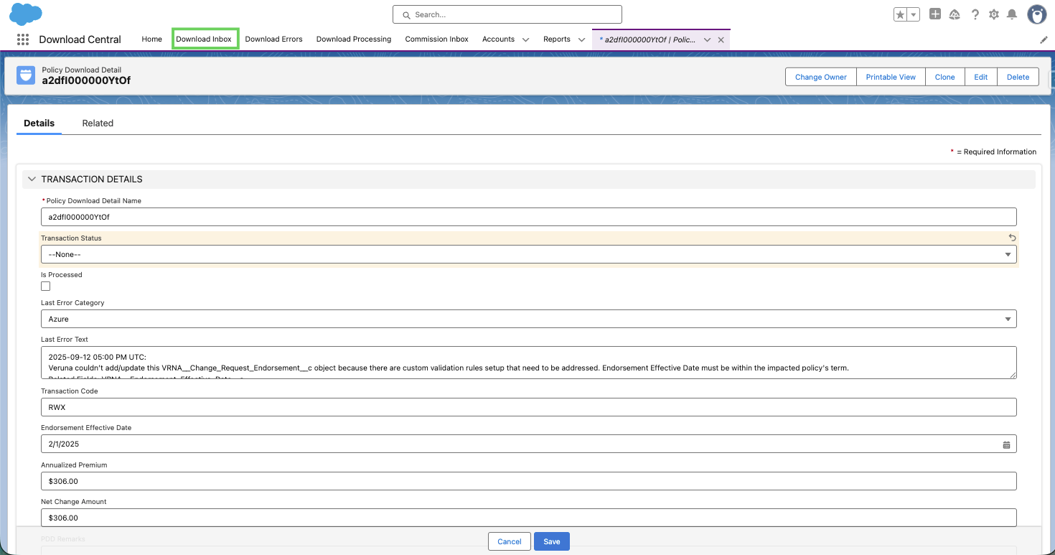Image resolution: width=1055 pixels, height=555 pixels.
Task: Open the Endorsement Effective Date calendar picker
Action: 1006,444
